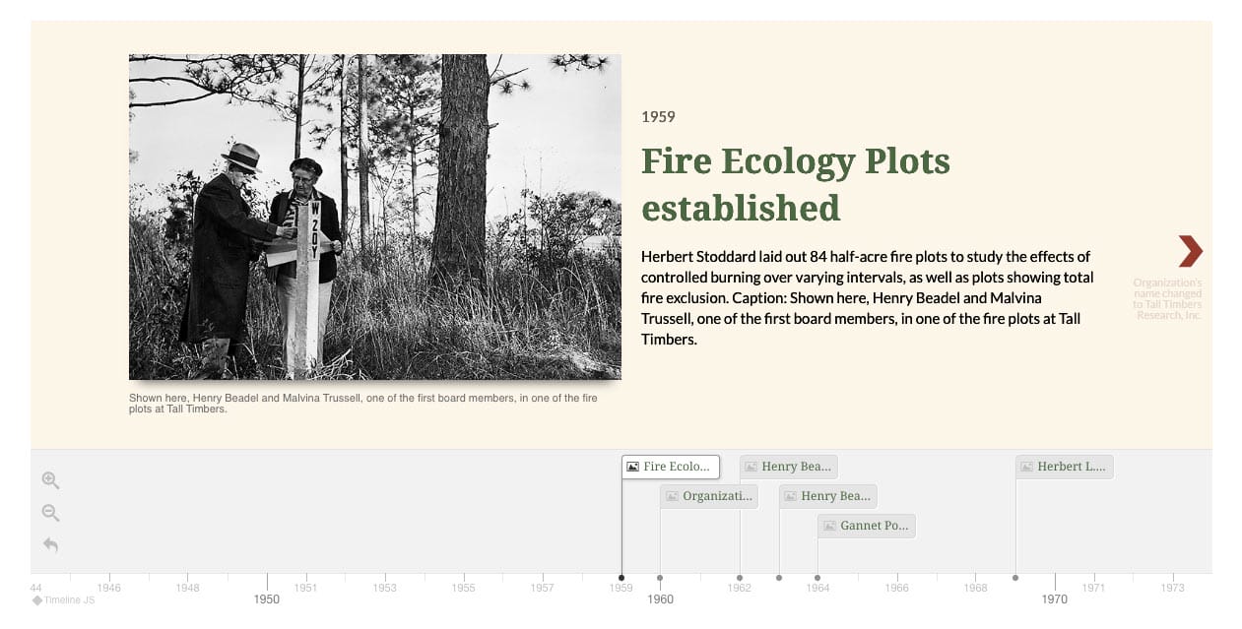Click the event dot at 1959
This screenshot has height=629, width=1242.
(x=621, y=578)
